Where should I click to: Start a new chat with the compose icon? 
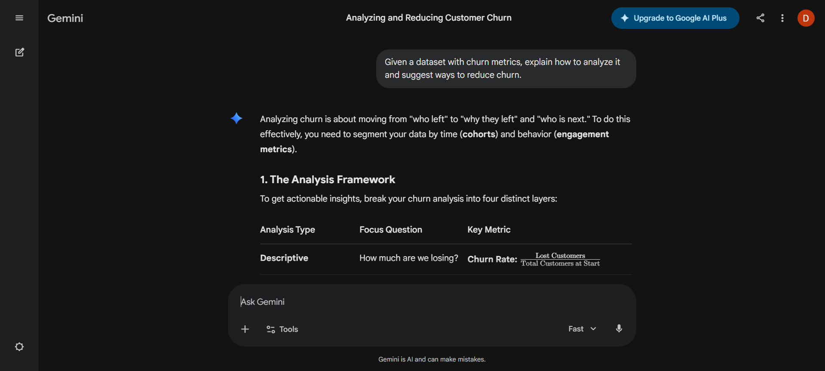tap(19, 52)
